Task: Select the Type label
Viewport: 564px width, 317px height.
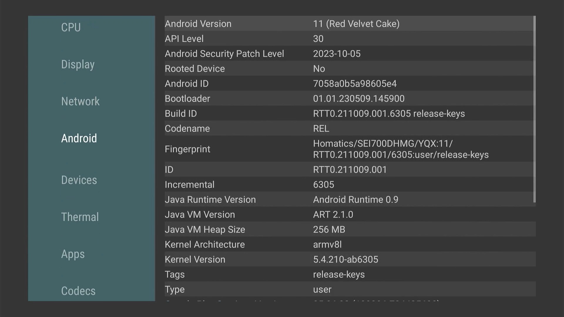Action: 175,289
